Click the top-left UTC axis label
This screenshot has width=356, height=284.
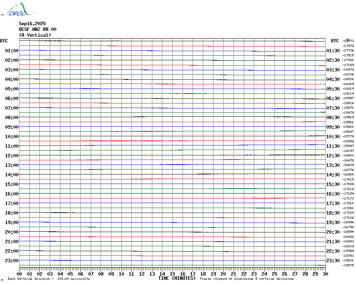tap(4, 41)
